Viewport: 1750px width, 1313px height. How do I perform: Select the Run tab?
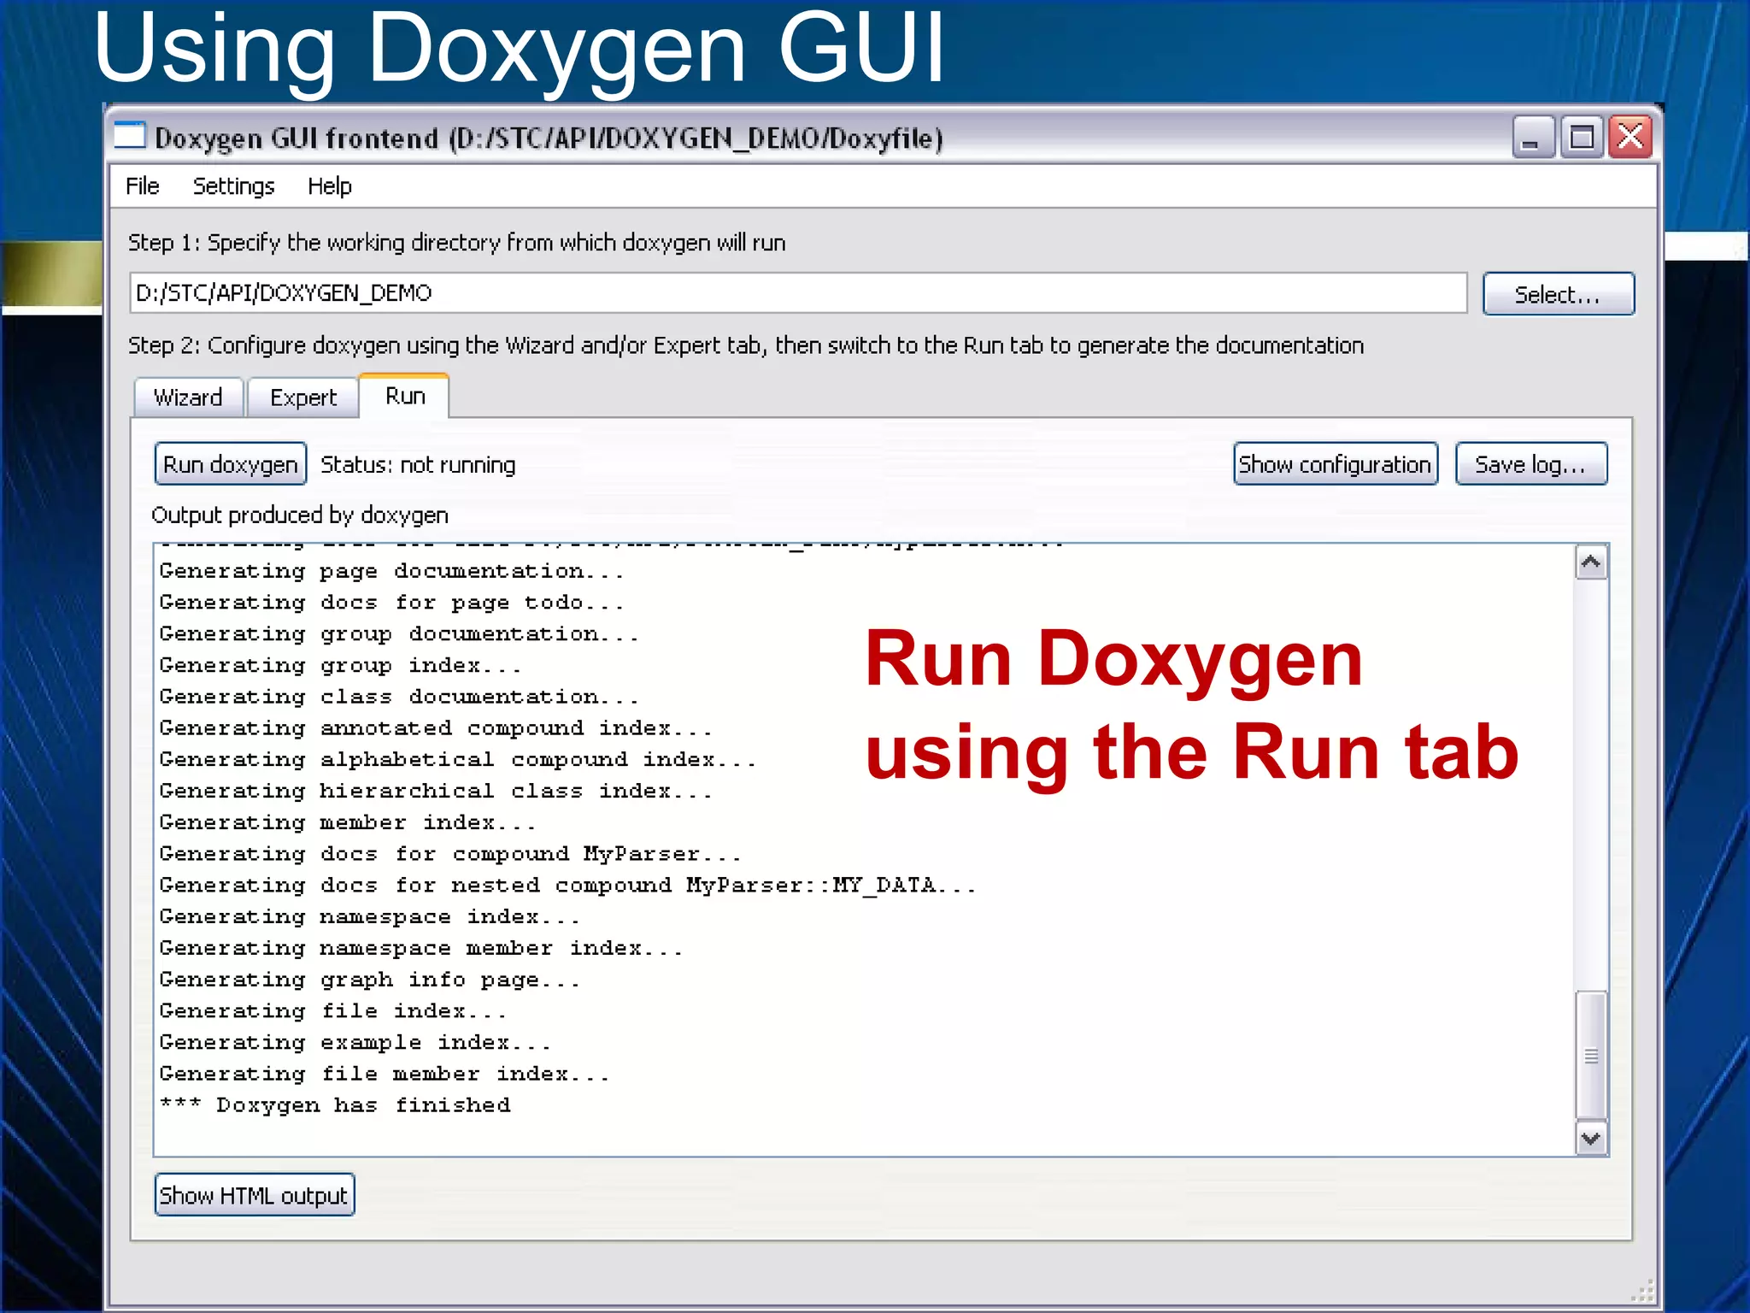[405, 396]
